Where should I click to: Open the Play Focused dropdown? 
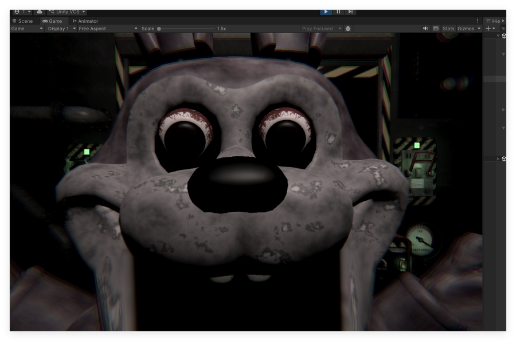pyautogui.click(x=322, y=29)
